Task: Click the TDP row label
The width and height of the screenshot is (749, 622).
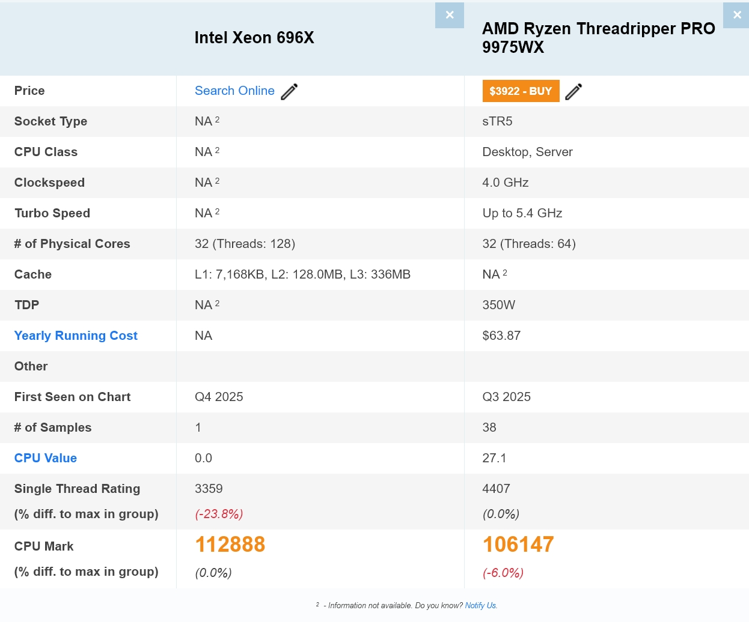Action: [x=26, y=305]
